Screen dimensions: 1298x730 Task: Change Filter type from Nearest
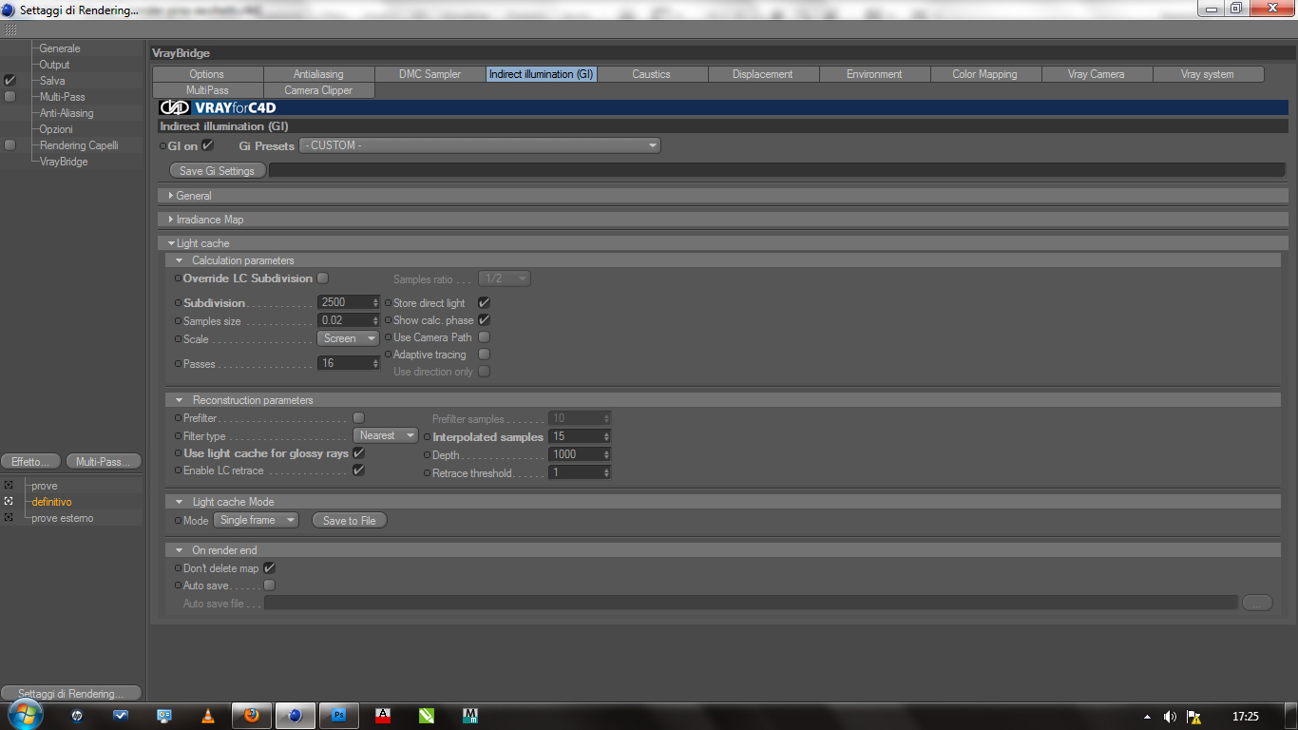coord(386,435)
